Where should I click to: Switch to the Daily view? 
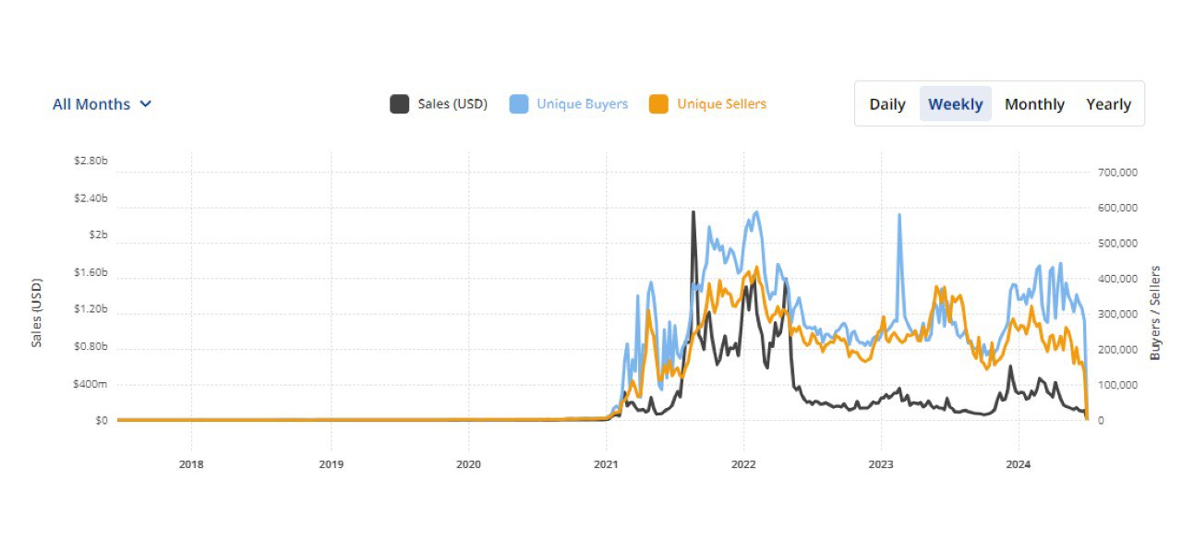click(x=887, y=104)
